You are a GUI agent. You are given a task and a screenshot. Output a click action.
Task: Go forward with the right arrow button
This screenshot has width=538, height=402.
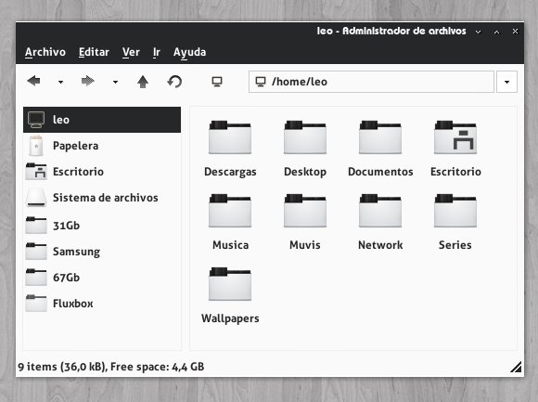88,82
